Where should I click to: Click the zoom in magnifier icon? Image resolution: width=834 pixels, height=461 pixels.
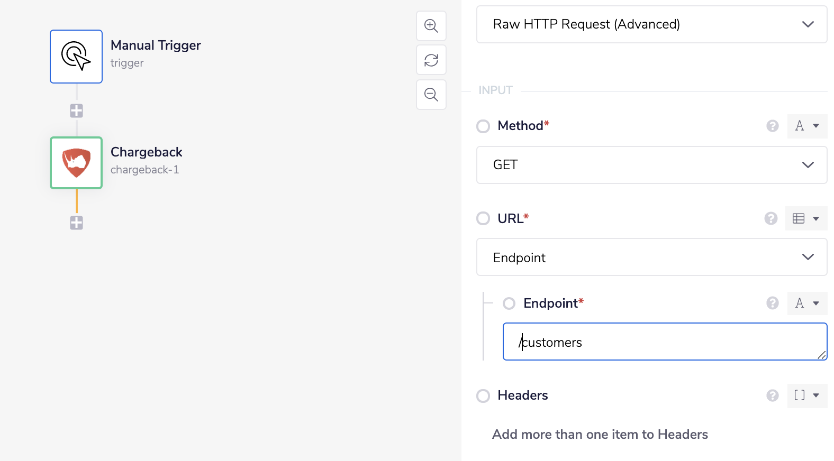431,26
